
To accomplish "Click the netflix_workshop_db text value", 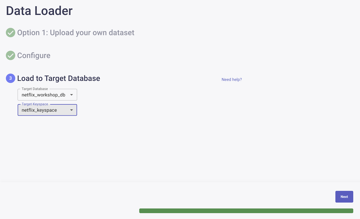I will (x=44, y=95).
